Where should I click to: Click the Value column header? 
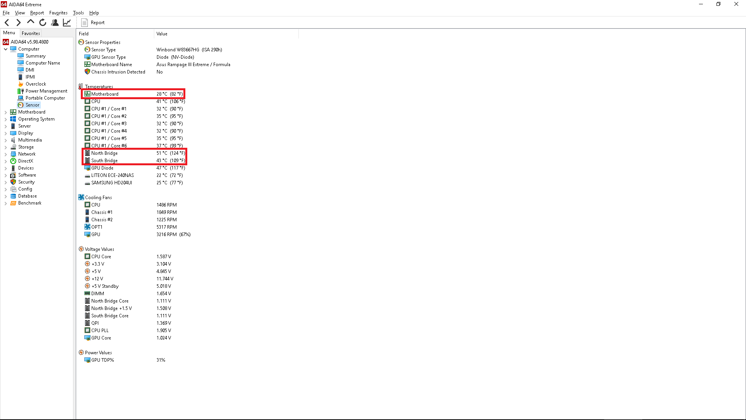[162, 34]
